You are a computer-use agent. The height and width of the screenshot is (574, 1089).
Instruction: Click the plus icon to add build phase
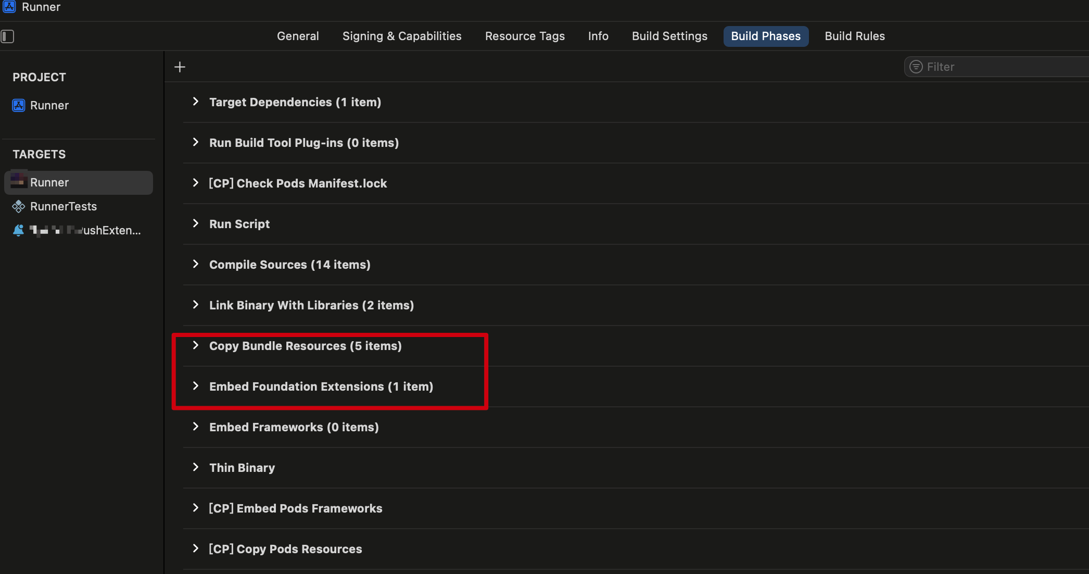tap(180, 67)
